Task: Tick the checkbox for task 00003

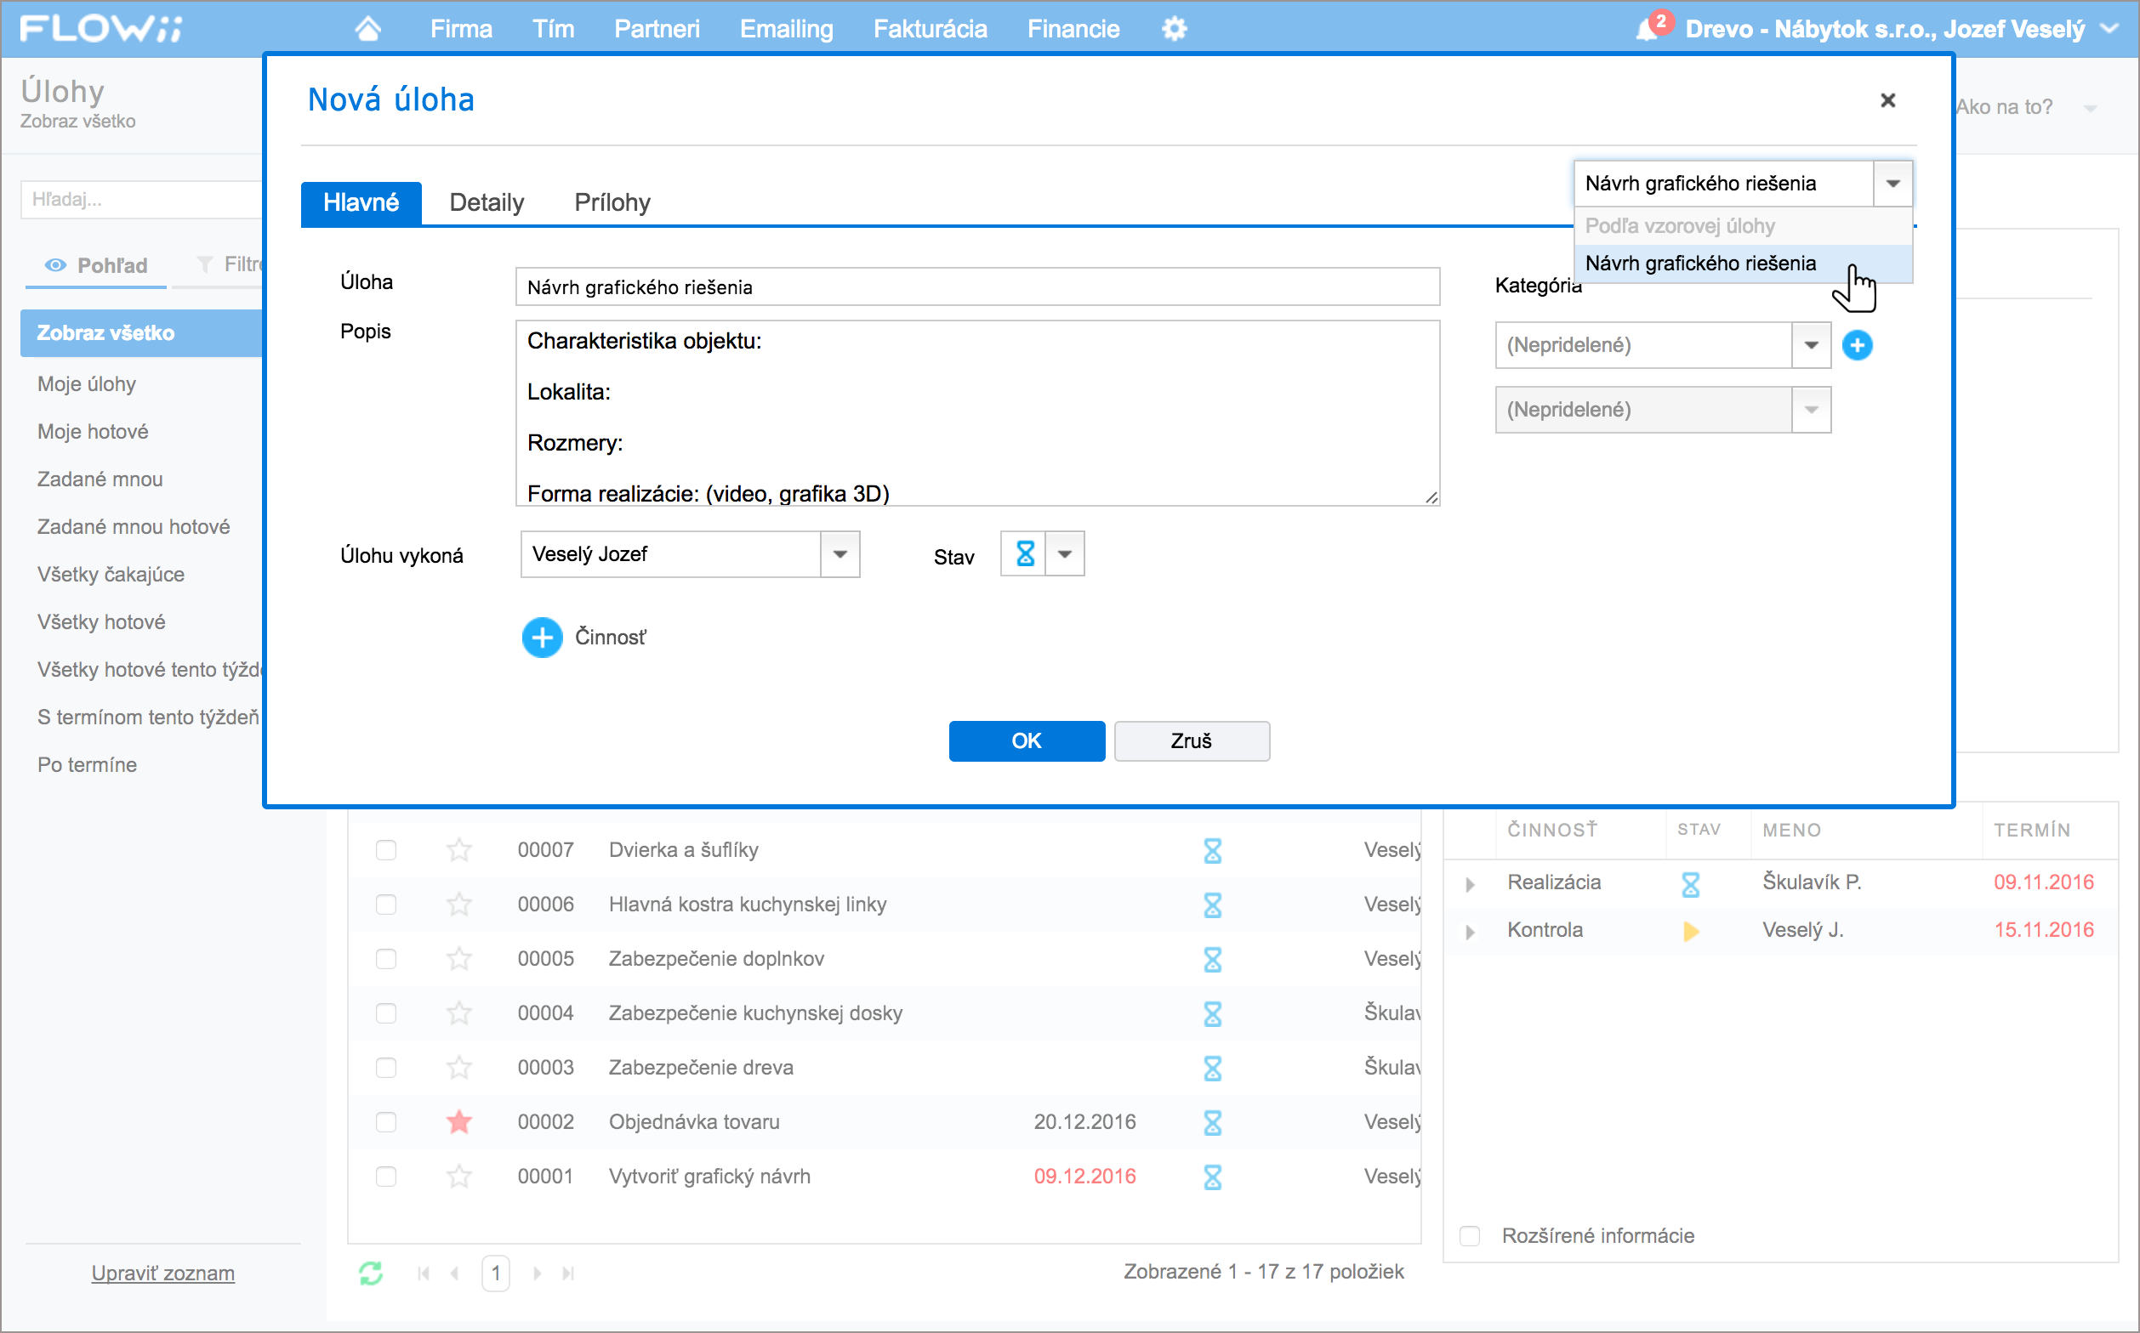Action: click(x=385, y=1068)
